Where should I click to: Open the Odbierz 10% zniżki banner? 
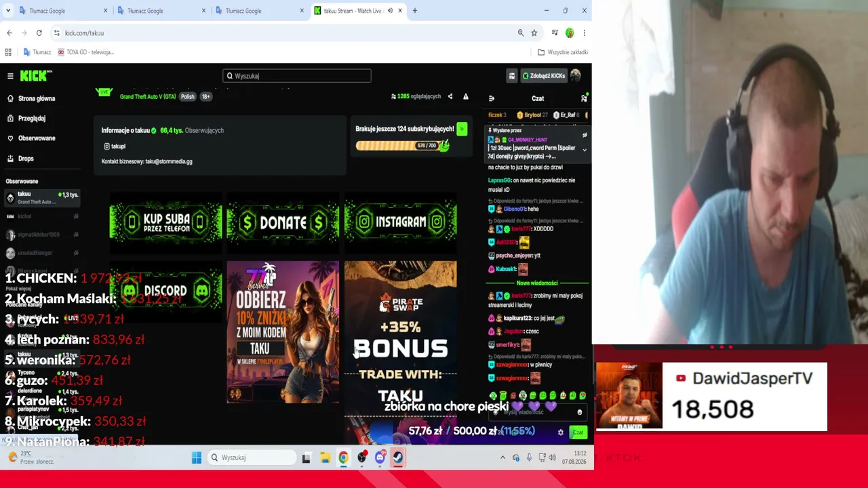[x=283, y=332]
